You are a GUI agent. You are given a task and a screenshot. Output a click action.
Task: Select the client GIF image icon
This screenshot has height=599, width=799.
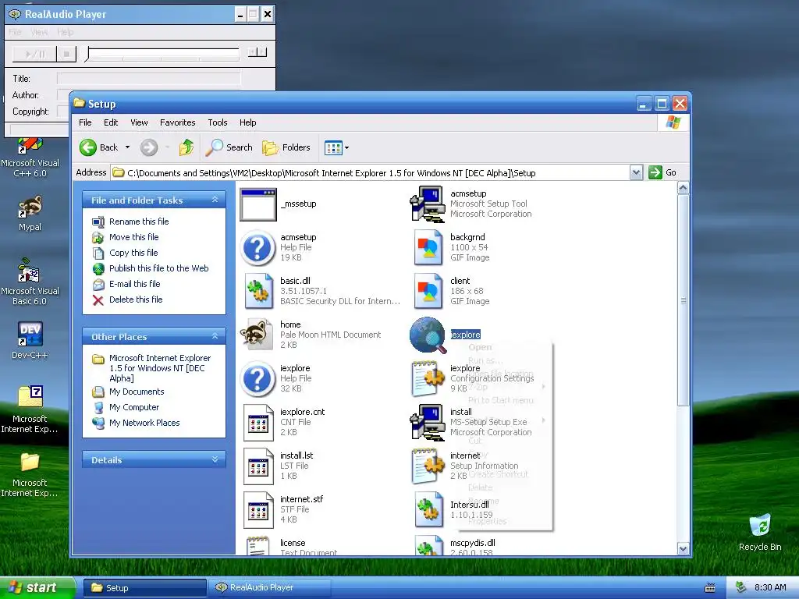click(428, 292)
